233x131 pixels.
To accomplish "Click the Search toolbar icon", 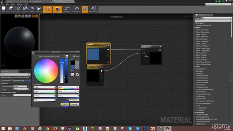I will pyautogui.click(x=25, y=9).
